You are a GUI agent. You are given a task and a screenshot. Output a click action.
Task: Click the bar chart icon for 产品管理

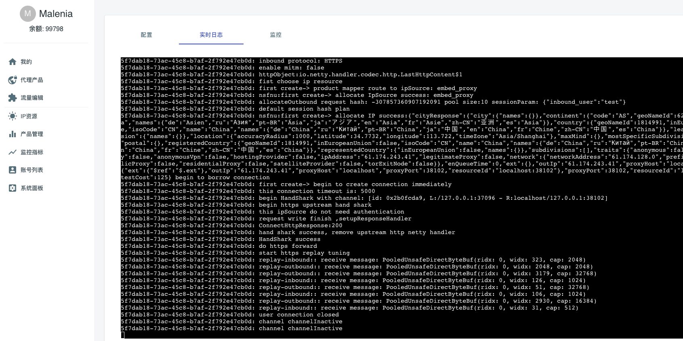[13, 134]
